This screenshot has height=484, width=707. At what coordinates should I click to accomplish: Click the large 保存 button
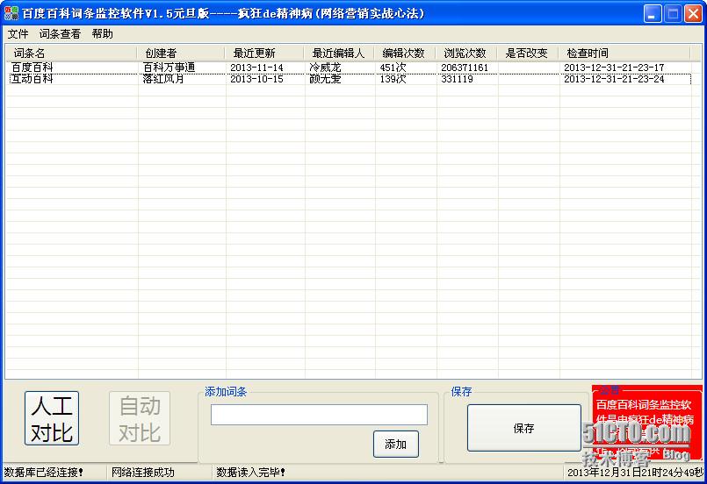[524, 428]
